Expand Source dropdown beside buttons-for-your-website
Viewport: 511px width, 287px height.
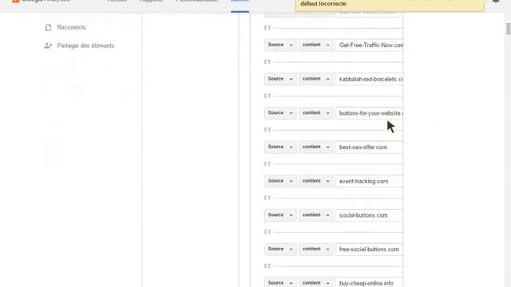click(x=280, y=113)
